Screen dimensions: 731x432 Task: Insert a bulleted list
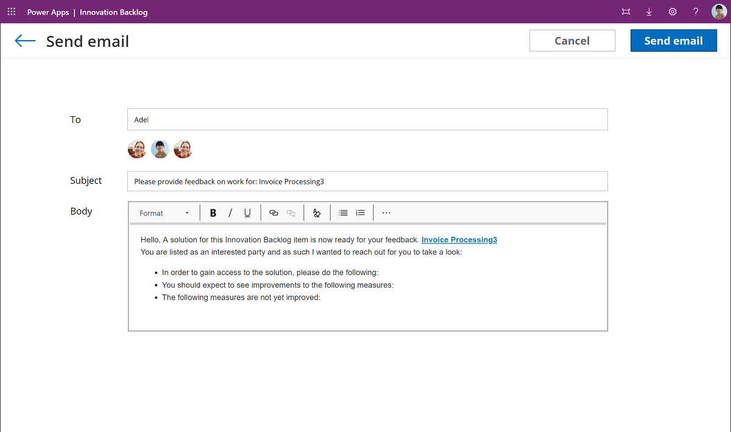coord(343,213)
